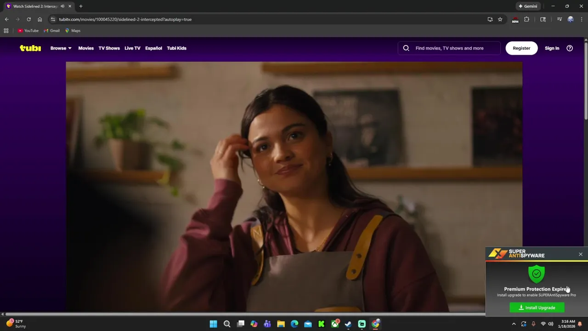This screenshot has width=588, height=331.
Task: Open the weather widget showing 52°F Sunny
Action: [16, 324]
